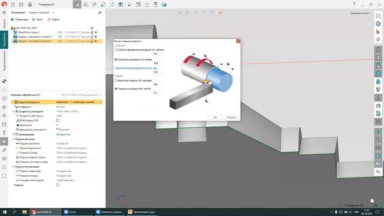Click the Сброс reset icon
This screenshot has width=384, height=216.
tap(49, 19)
